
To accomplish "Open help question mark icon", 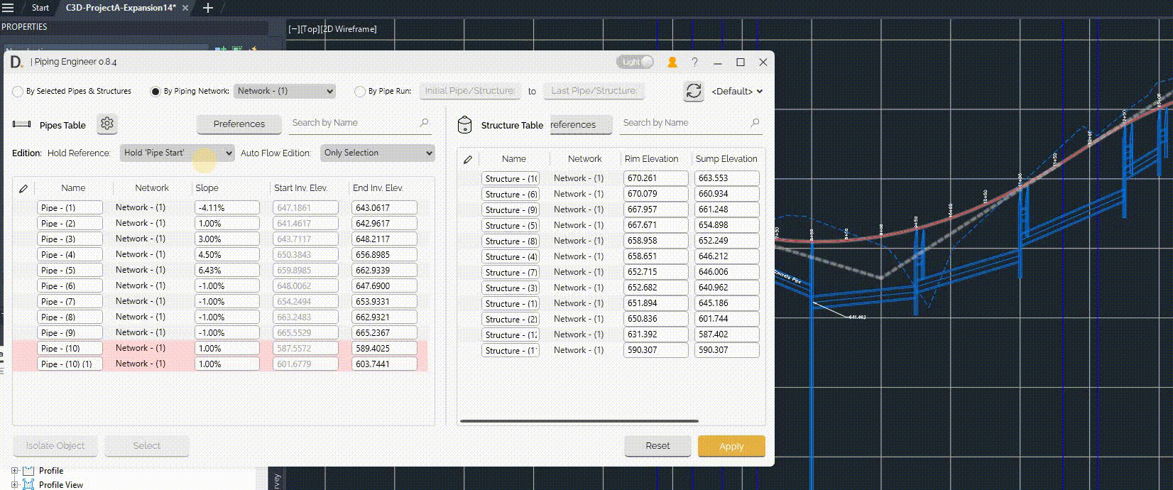I will (694, 62).
